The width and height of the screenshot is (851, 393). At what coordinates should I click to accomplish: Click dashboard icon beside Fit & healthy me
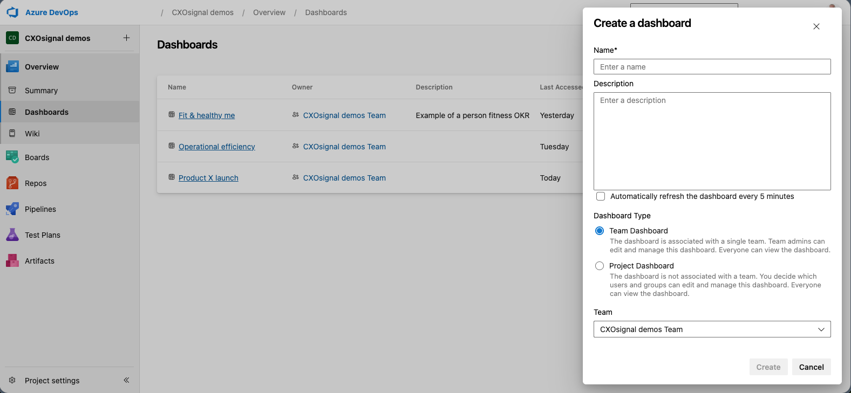point(172,115)
